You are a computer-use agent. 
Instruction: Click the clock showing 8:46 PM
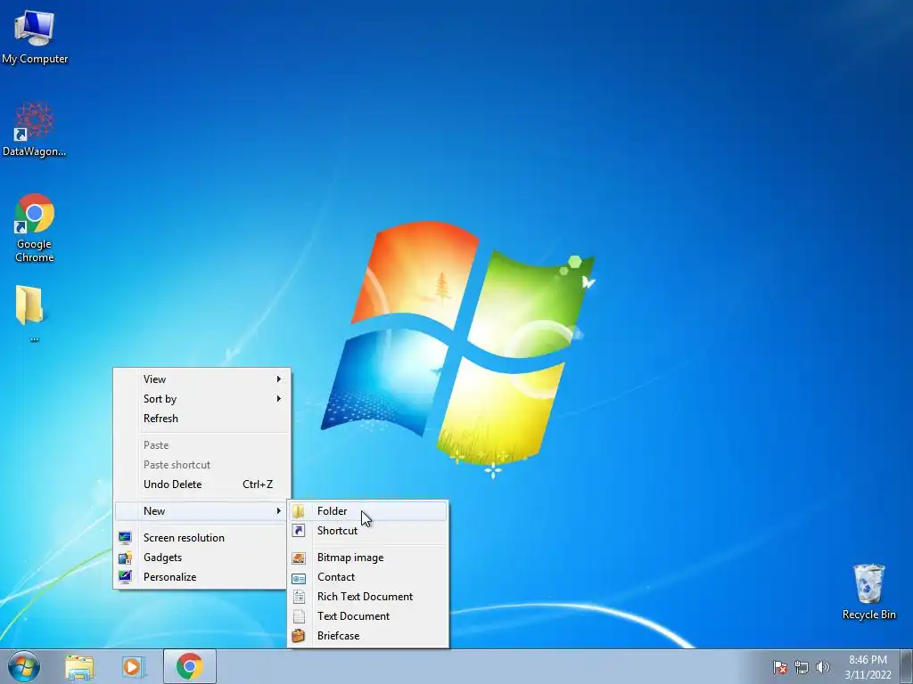tap(868, 667)
